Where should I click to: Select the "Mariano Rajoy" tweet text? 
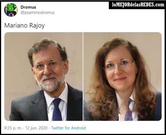[24, 26]
